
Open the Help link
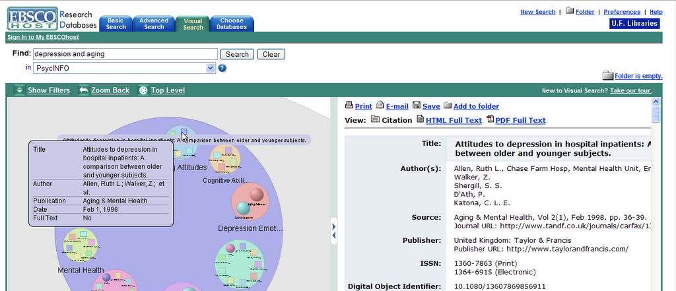point(656,12)
